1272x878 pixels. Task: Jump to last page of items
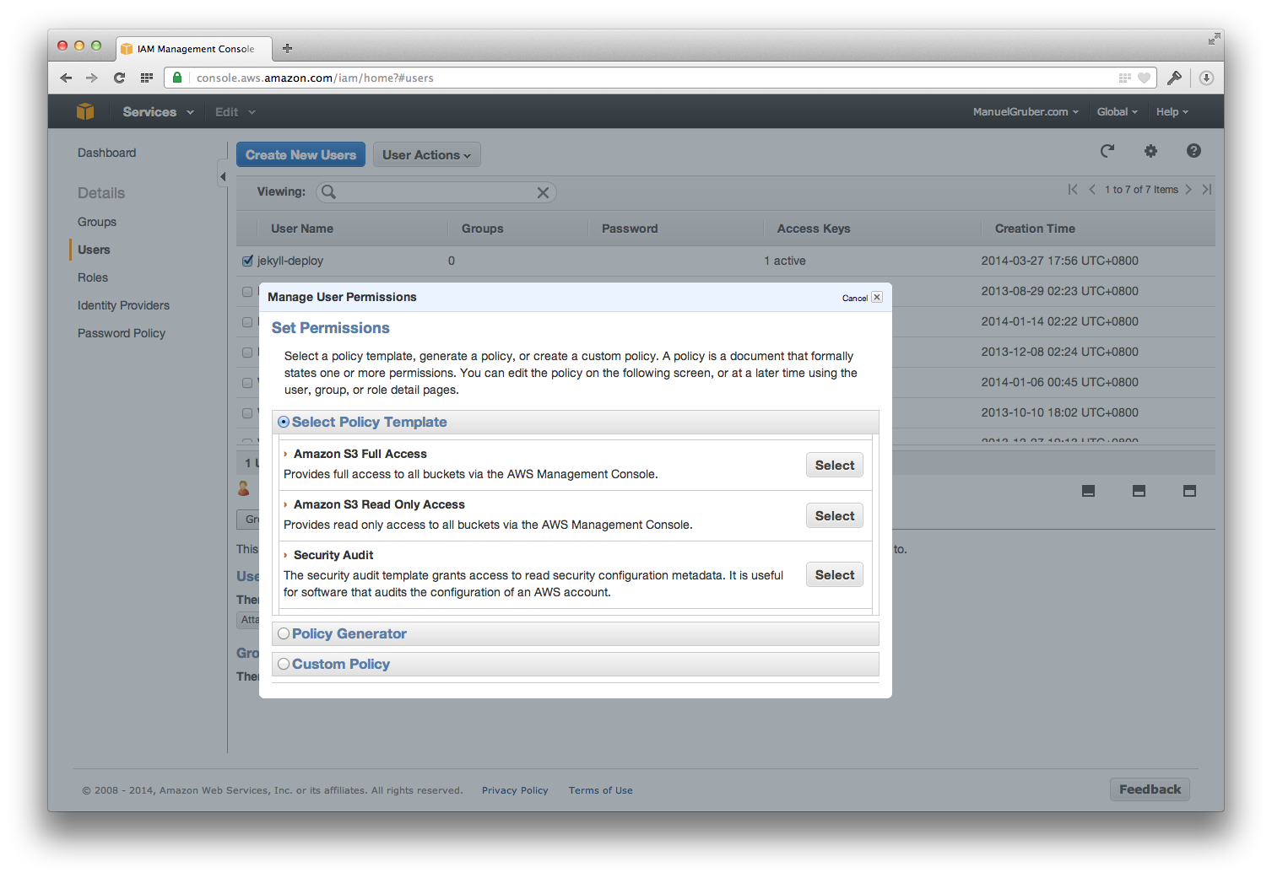pos(1207,190)
